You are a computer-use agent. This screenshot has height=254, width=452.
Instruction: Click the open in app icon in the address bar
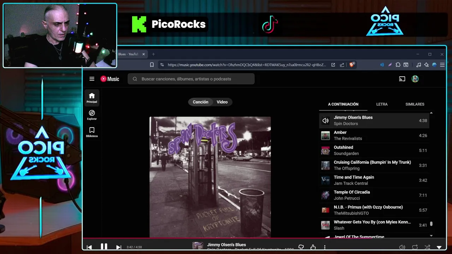point(333,65)
